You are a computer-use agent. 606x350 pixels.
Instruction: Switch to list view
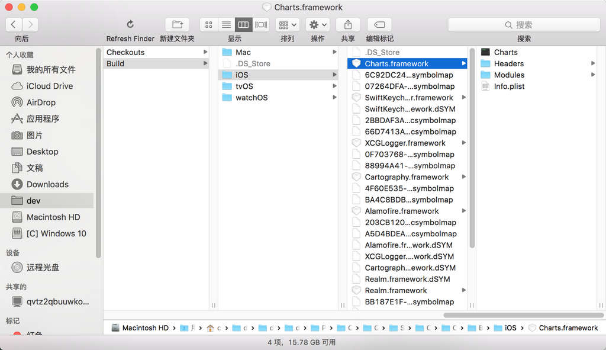pos(226,25)
